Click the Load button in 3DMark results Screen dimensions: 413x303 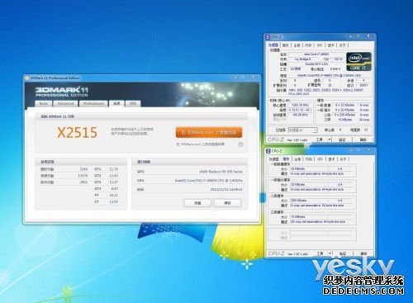(x=197, y=203)
